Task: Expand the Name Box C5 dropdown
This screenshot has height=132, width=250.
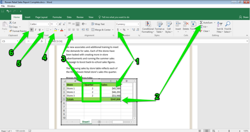Action: (x=18, y=41)
